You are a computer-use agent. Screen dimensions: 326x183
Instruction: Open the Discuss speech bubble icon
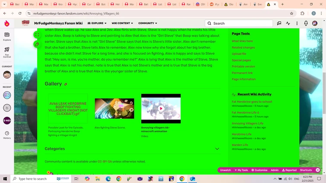[x=279, y=23]
